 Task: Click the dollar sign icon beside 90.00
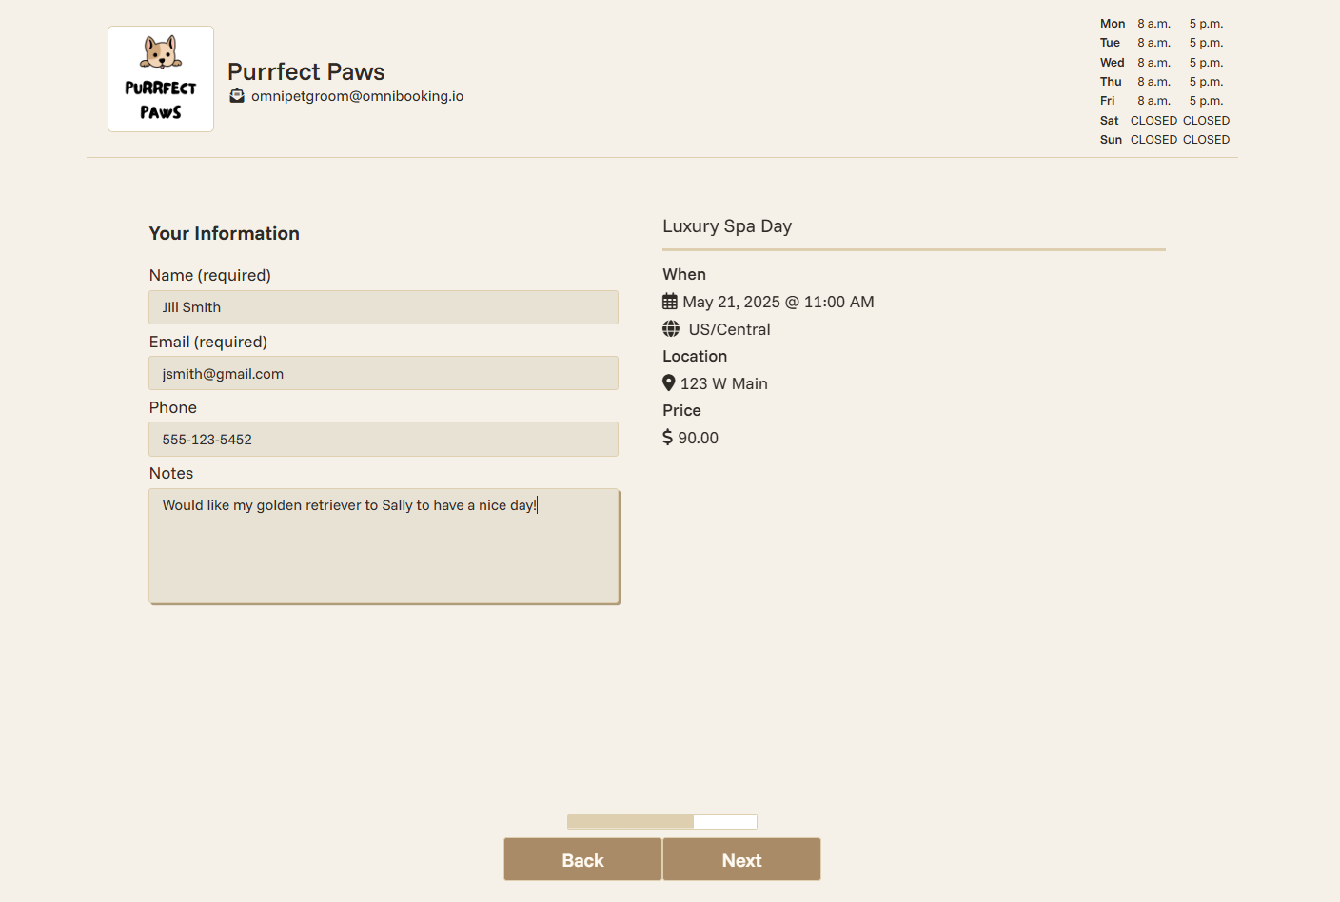tap(667, 438)
